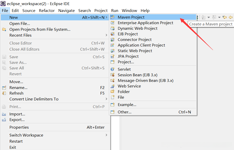This screenshot has height=150, width=234.
Task: Open the Navigate menu in menu bar
Action: tap(66, 11)
